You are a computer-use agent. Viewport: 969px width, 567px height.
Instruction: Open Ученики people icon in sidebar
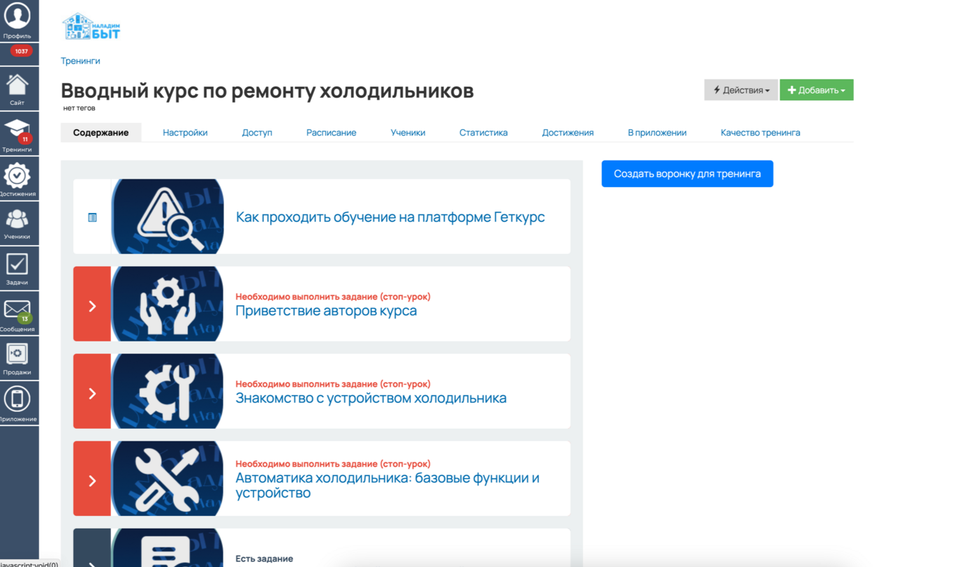(x=17, y=219)
